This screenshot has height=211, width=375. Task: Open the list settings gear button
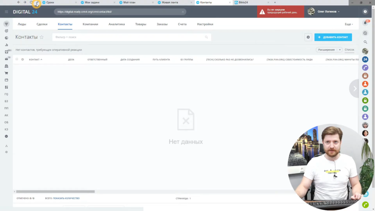(308, 37)
